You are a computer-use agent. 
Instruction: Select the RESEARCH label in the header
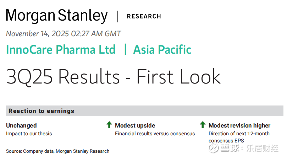pos(144,16)
